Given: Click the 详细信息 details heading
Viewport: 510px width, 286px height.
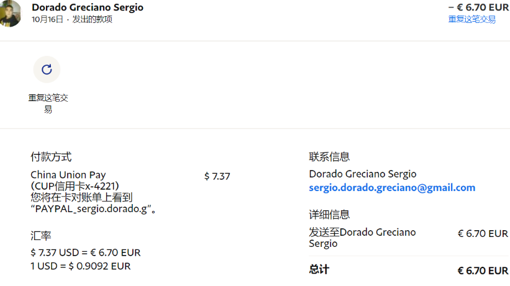Looking at the screenshot, I should [329, 215].
